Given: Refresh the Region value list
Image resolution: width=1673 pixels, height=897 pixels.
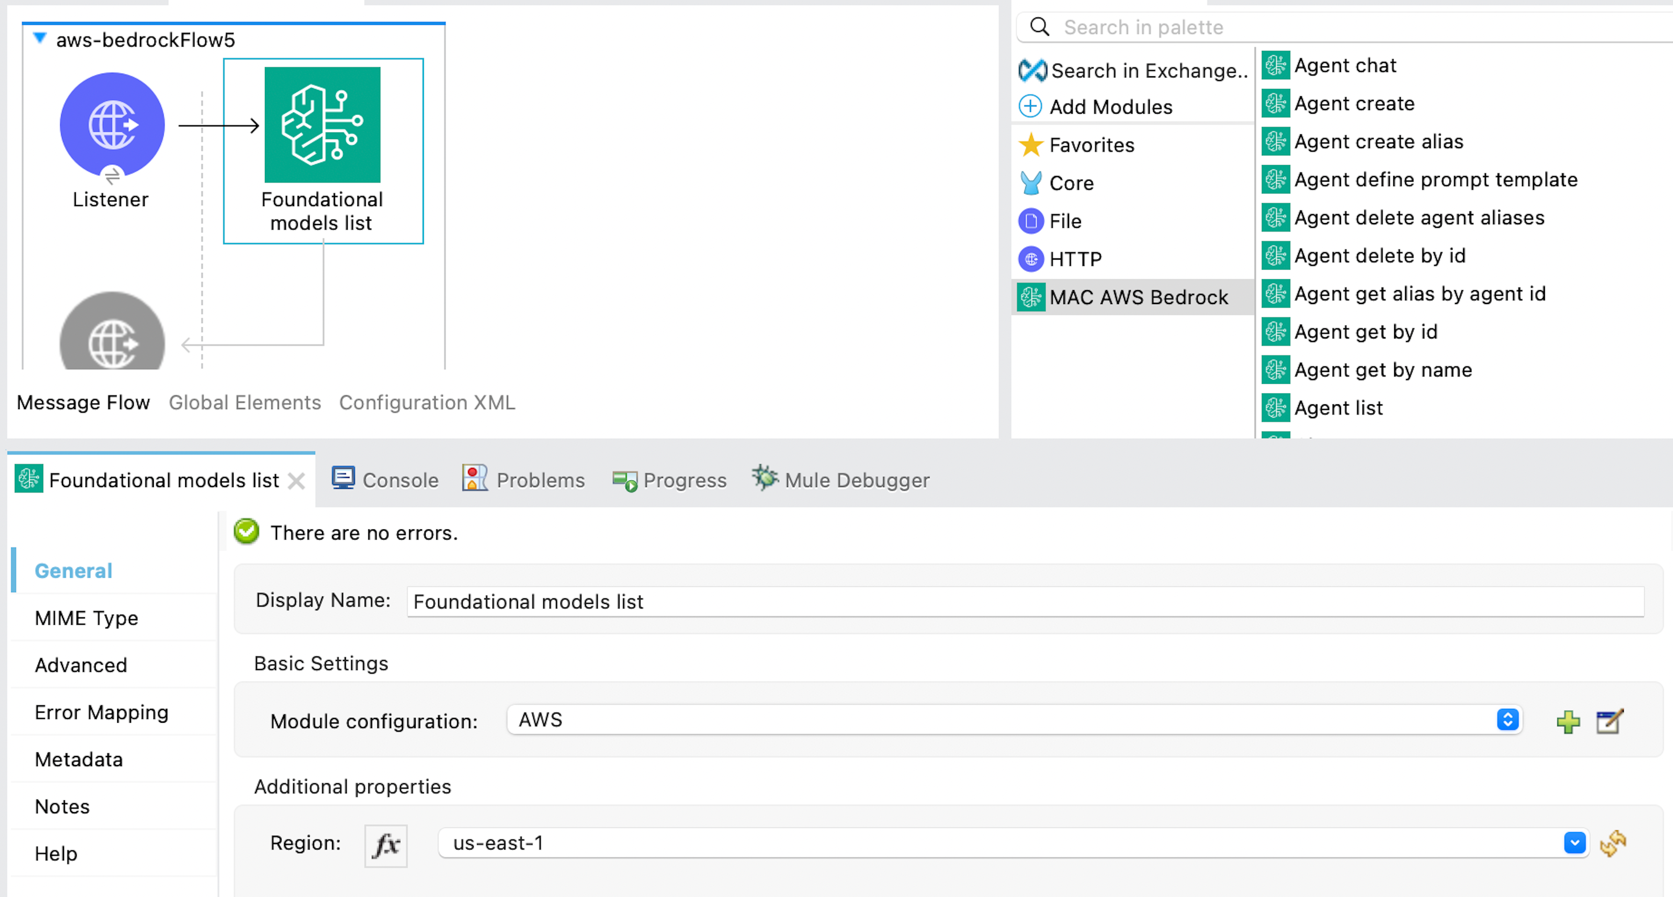Looking at the screenshot, I should [1613, 843].
